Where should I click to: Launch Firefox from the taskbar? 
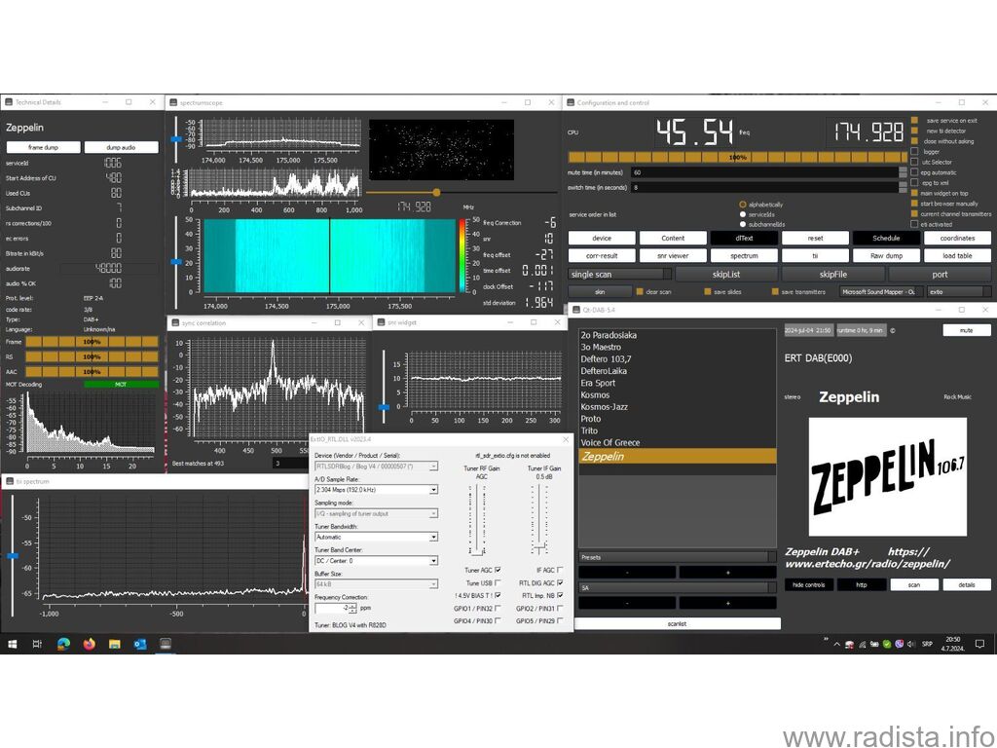point(89,644)
